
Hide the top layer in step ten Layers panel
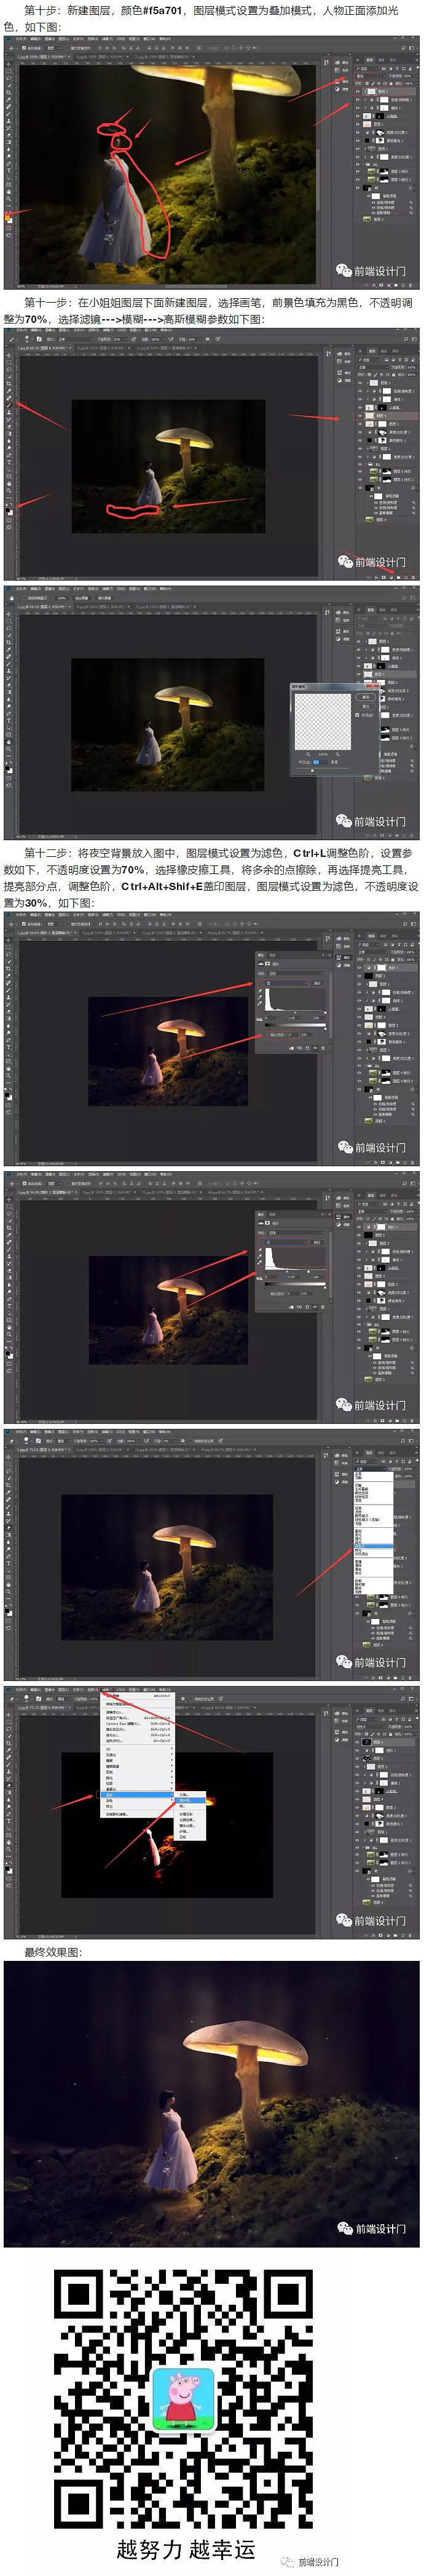point(358,92)
